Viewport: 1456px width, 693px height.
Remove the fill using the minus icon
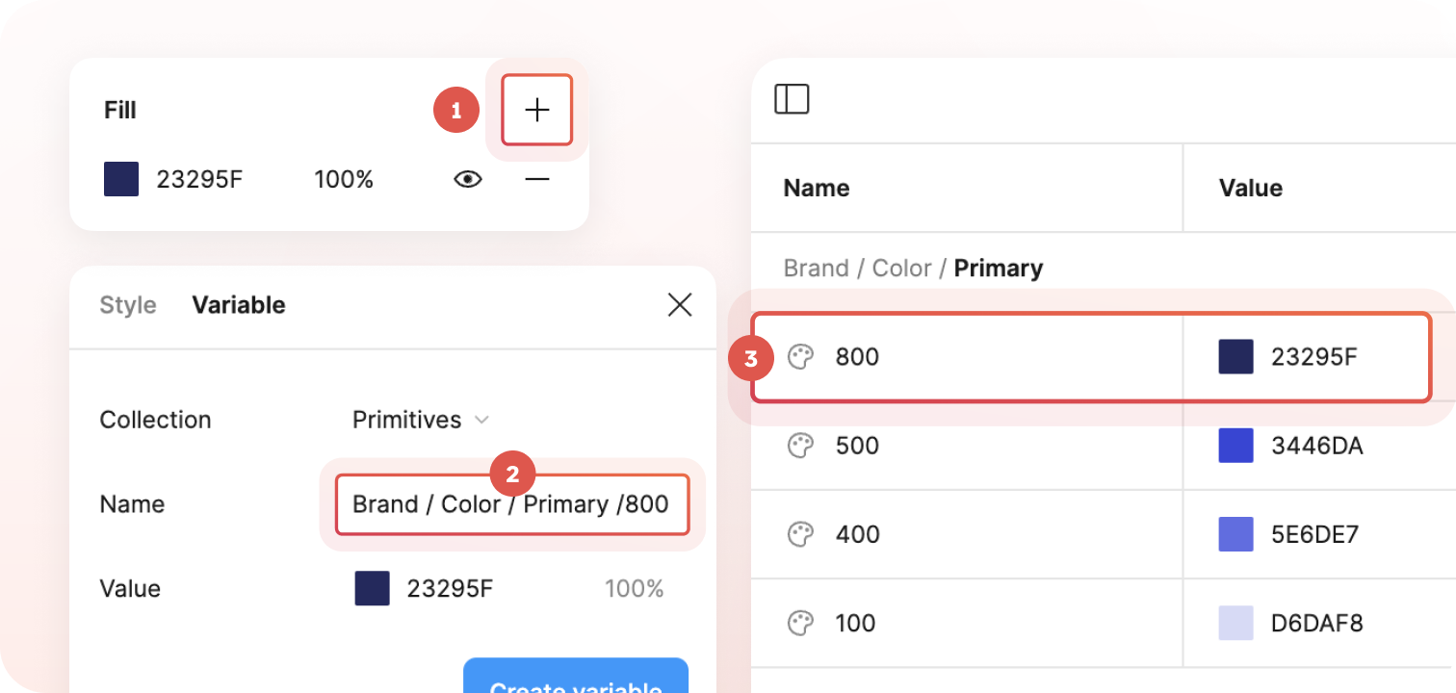536,178
